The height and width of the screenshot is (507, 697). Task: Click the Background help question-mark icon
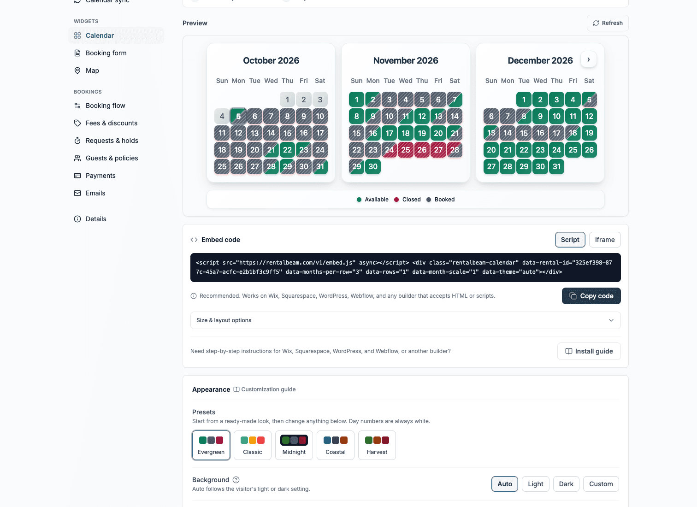tap(236, 480)
